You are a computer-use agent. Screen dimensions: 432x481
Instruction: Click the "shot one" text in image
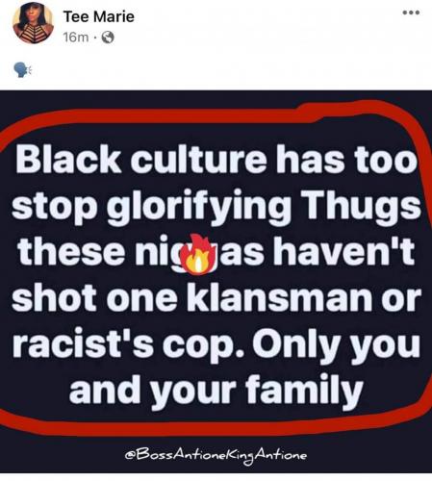point(94,298)
